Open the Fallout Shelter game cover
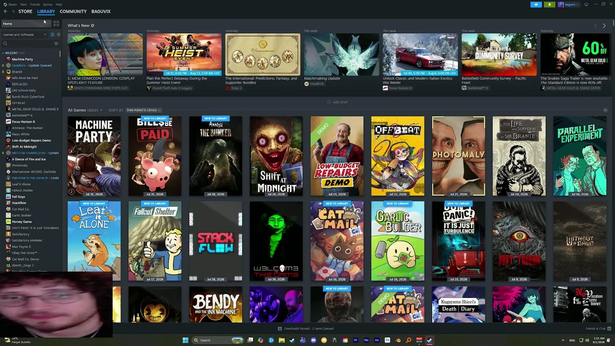This screenshot has height=346, width=615. (x=155, y=241)
